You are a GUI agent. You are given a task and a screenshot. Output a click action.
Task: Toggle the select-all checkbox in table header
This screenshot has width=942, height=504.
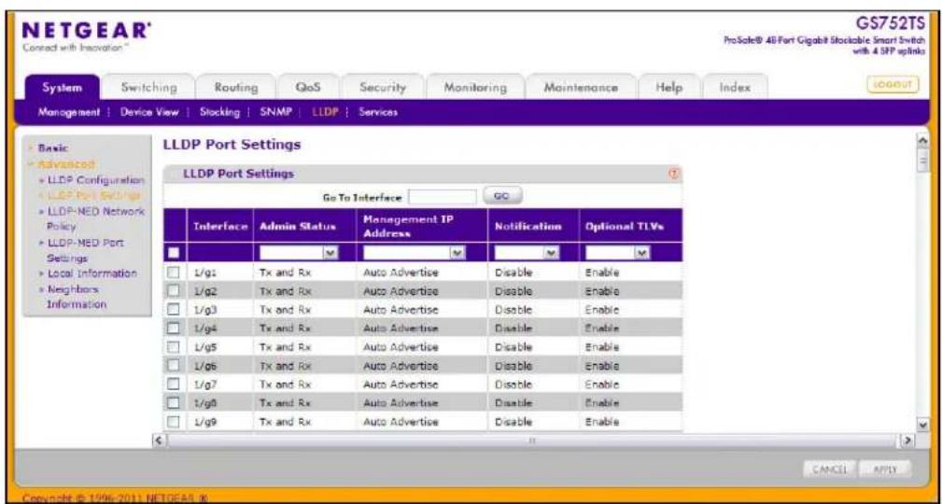click(175, 254)
